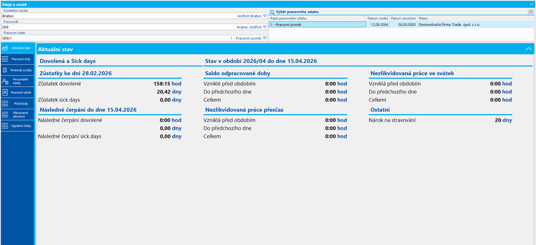This screenshot has width=536, height=245.
Task: Open the Aktuální stav sidebar tab
Action: (17, 48)
